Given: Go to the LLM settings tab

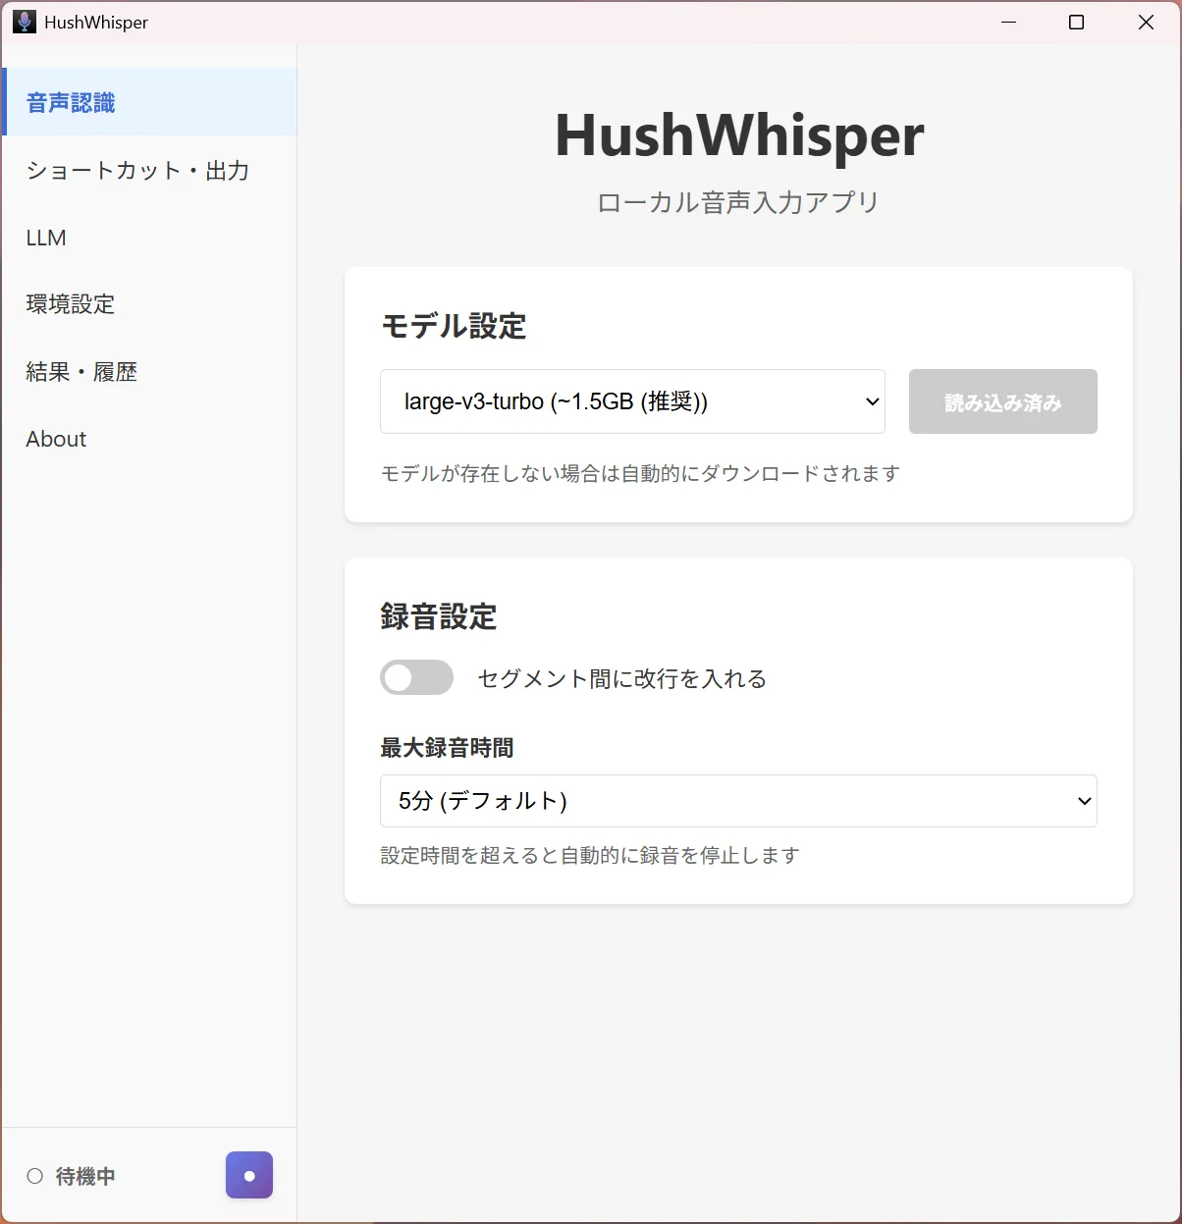Looking at the screenshot, I should [x=46, y=238].
